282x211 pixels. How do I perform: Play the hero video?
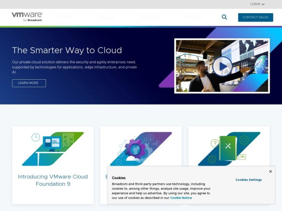[222, 66]
